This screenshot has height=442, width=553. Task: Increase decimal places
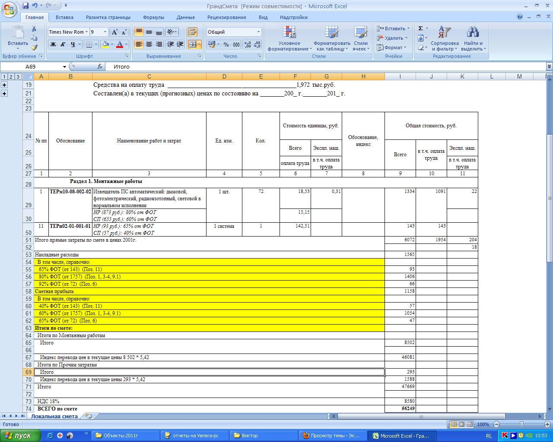pyautogui.click(x=248, y=44)
